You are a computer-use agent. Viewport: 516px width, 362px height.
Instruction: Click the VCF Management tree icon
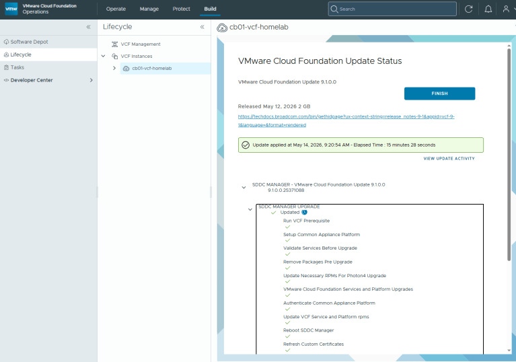pyautogui.click(x=114, y=44)
